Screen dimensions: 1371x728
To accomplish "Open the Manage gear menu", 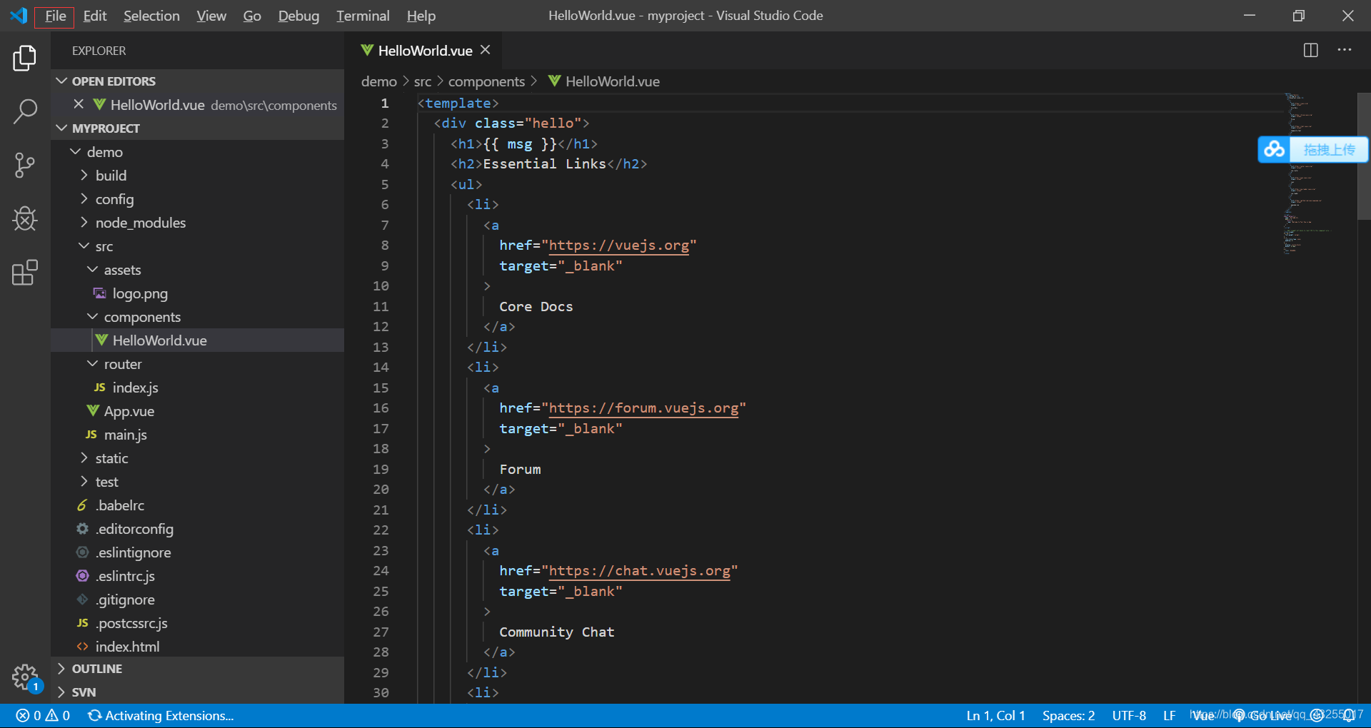I will (x=25, y=677).
